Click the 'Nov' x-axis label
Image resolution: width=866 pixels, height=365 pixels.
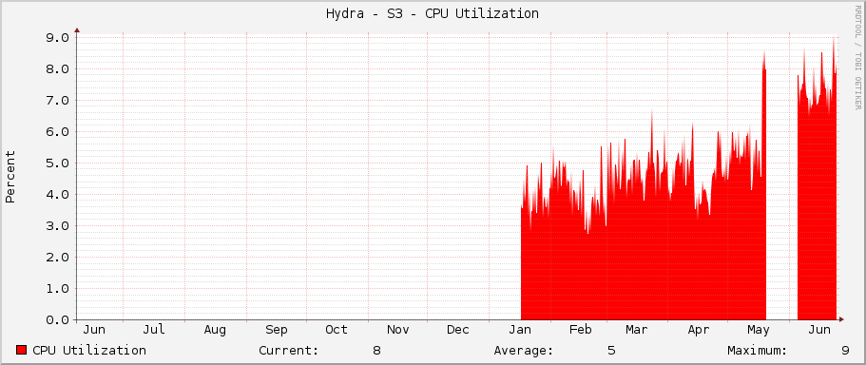tap(397, 330)
